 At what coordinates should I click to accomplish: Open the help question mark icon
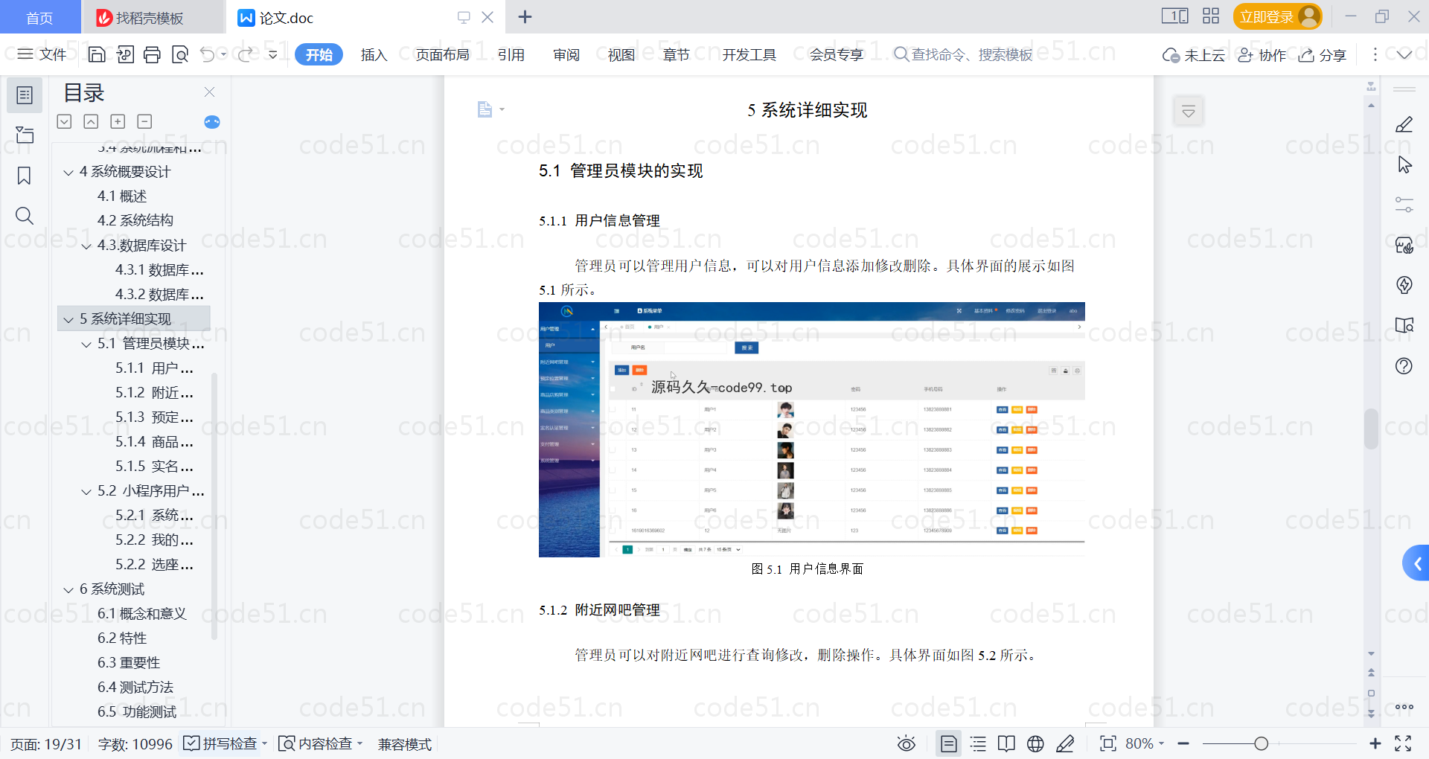(x=1404, y=365)
